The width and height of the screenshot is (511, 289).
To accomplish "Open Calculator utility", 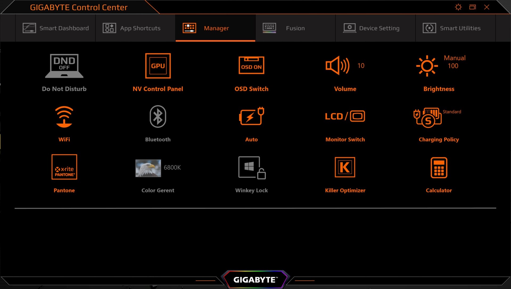I will point(439,167).
